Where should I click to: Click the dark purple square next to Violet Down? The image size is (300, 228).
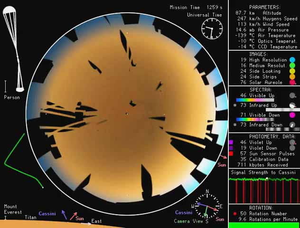231,148
